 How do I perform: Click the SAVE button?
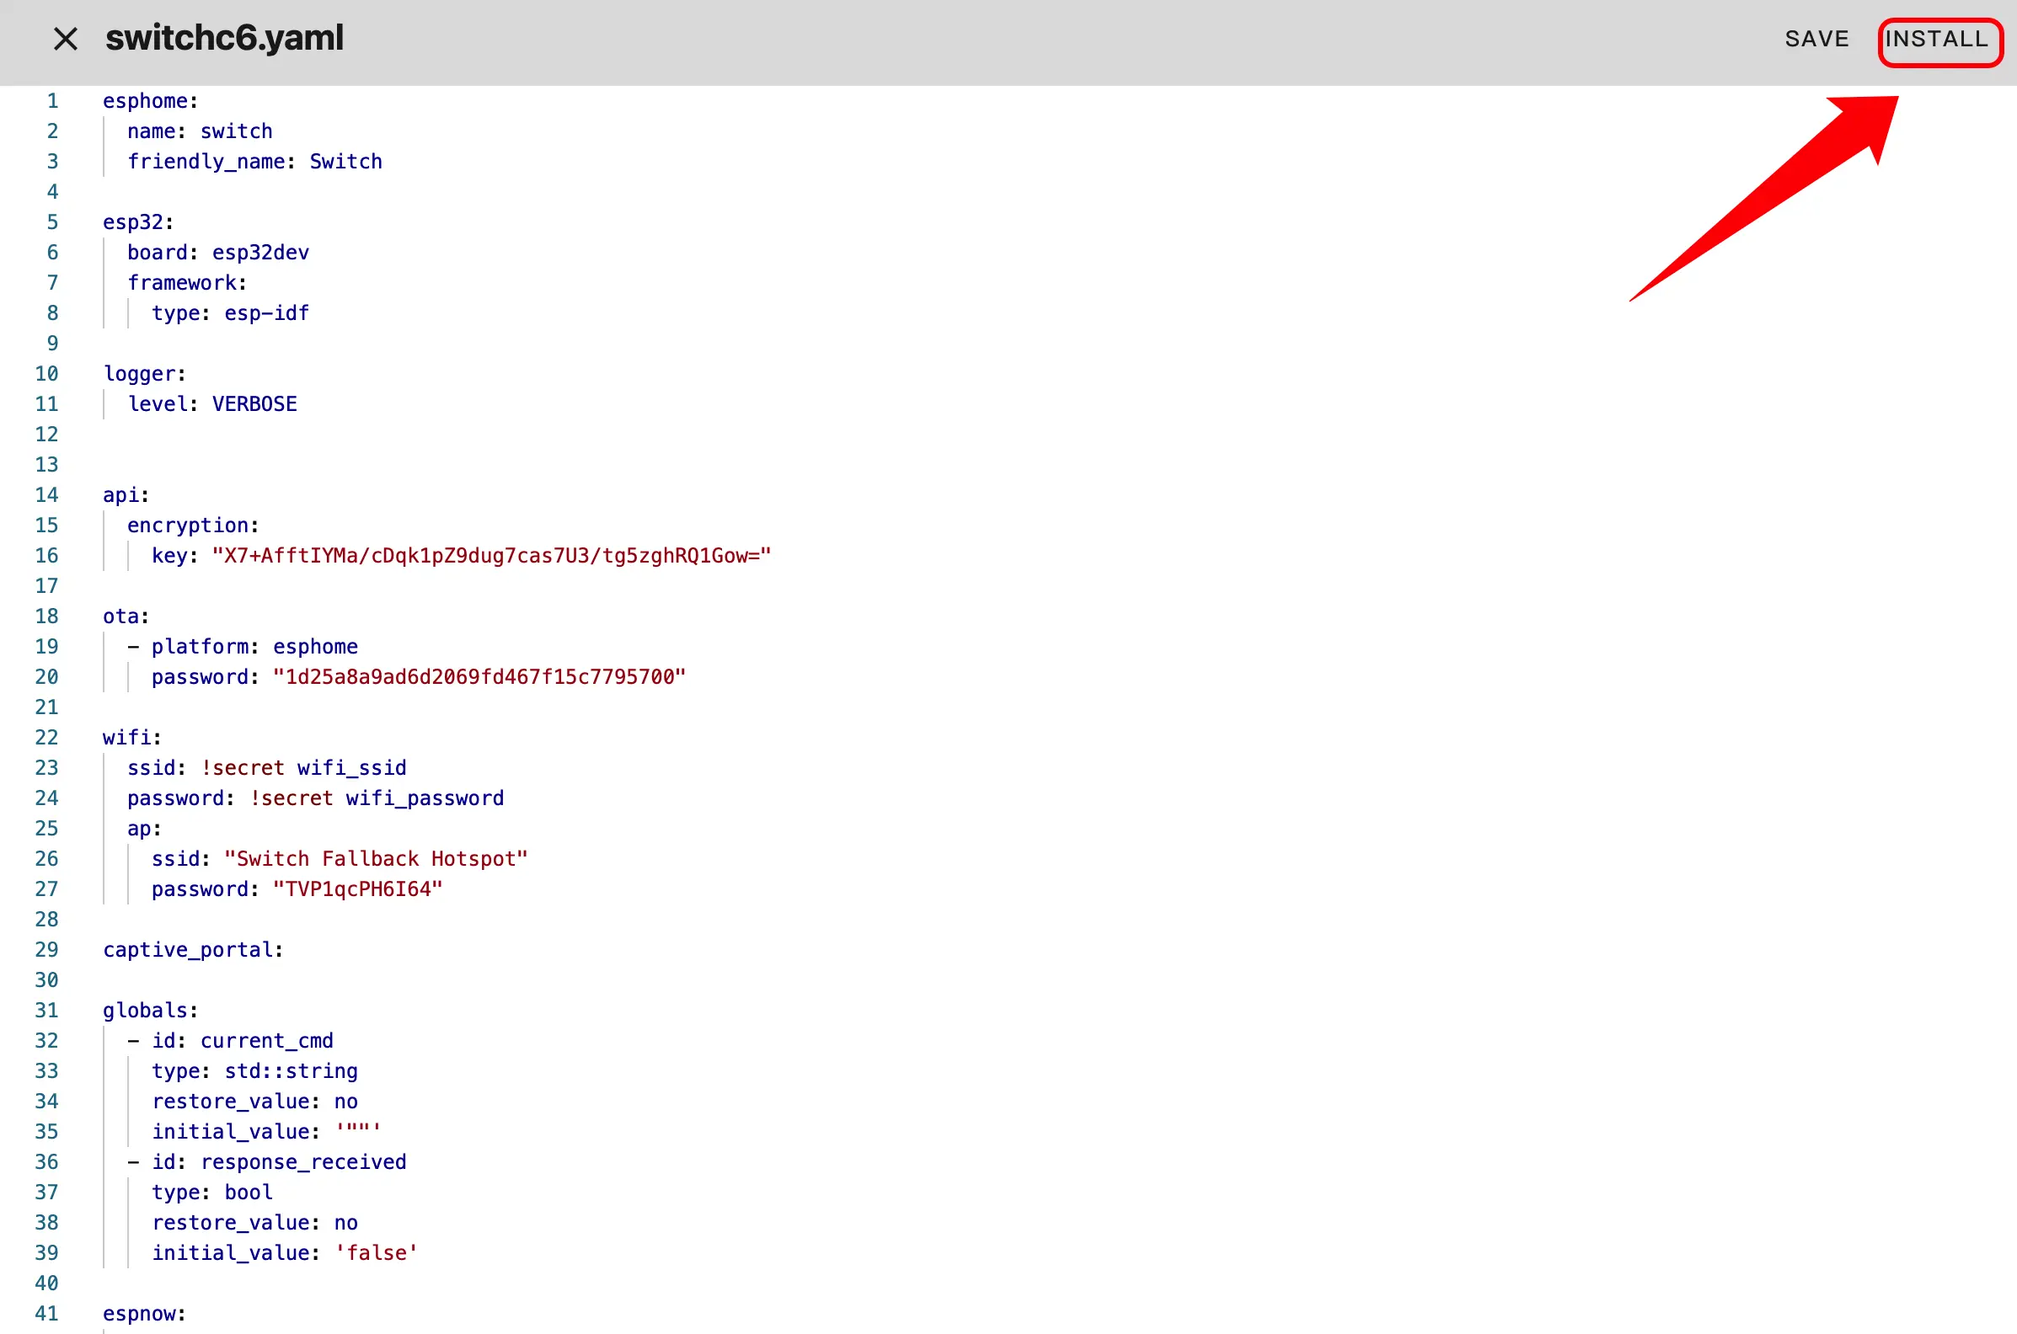tap(1816, 39)
